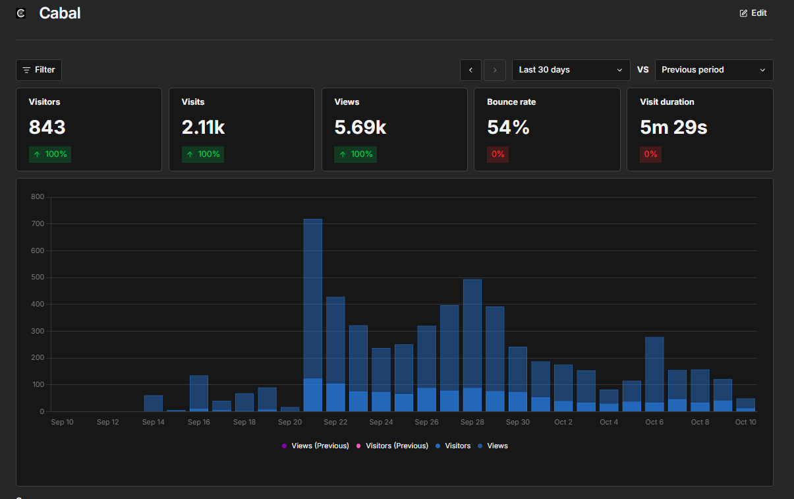Click the Visits 100% change badge
This screenshot has height=499, width=794.
point(203,154)
